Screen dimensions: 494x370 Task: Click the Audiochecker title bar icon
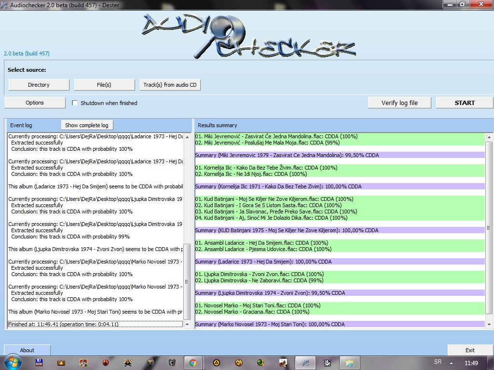pyautogui.click(x=4, y=5)
